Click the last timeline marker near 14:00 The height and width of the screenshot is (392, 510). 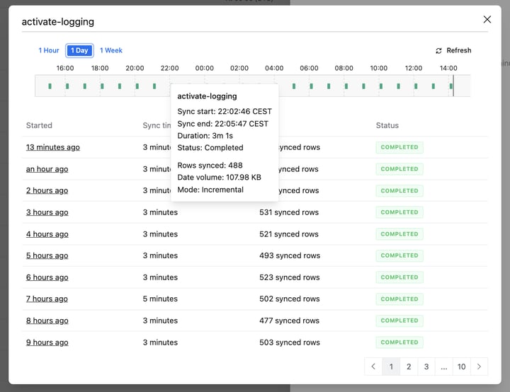[x=450, y=86]
